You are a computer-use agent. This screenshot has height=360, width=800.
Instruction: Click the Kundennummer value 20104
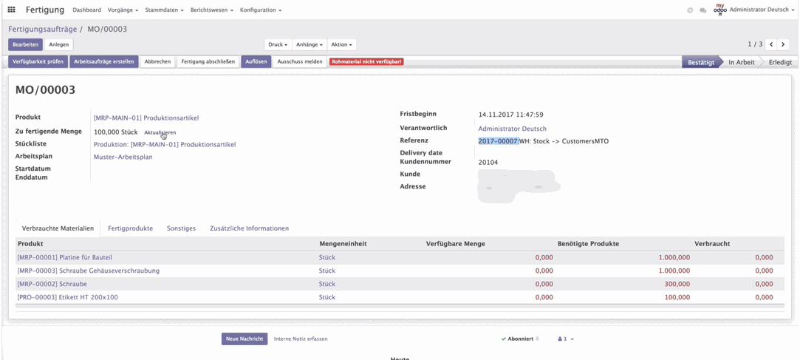click(x=488, y=163)
